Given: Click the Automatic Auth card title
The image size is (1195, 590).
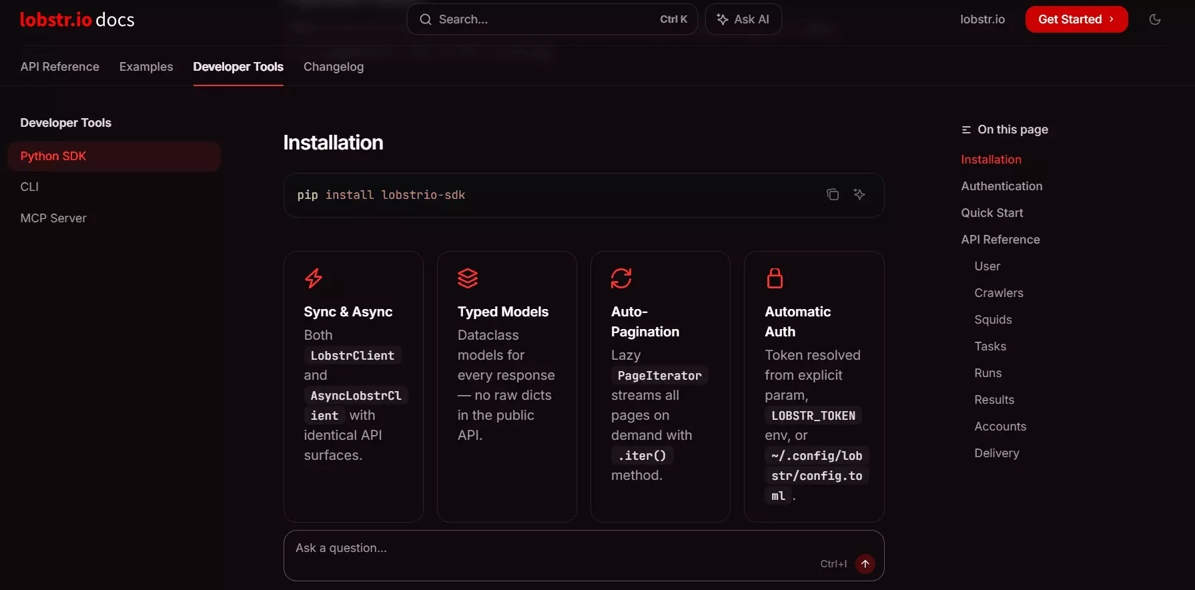Looking at the screenshot, I should 798,322.
